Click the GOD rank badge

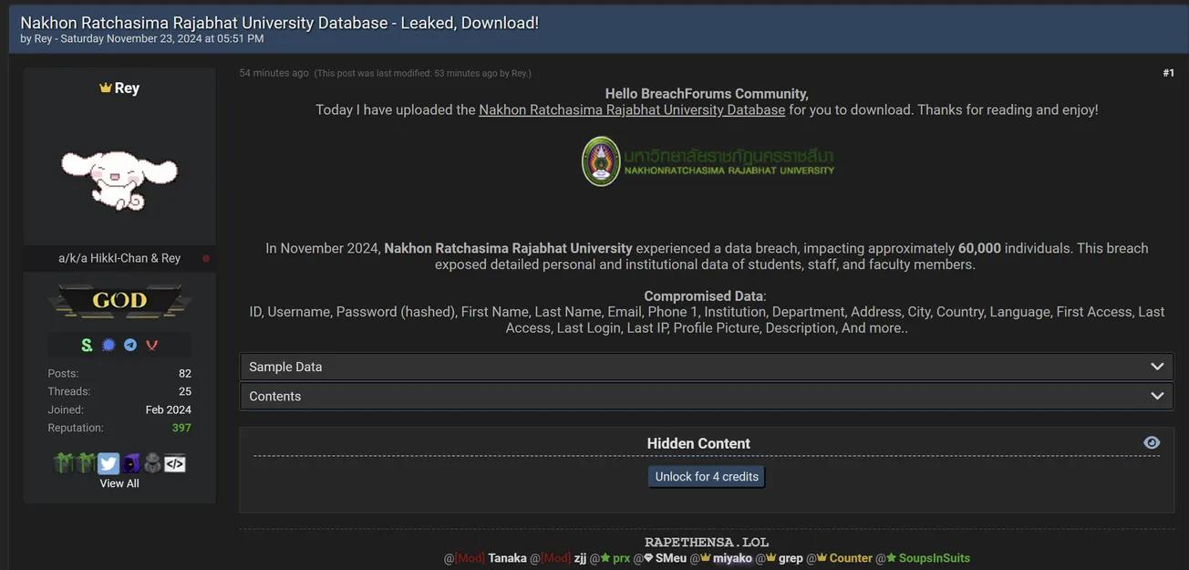point(119,300)
